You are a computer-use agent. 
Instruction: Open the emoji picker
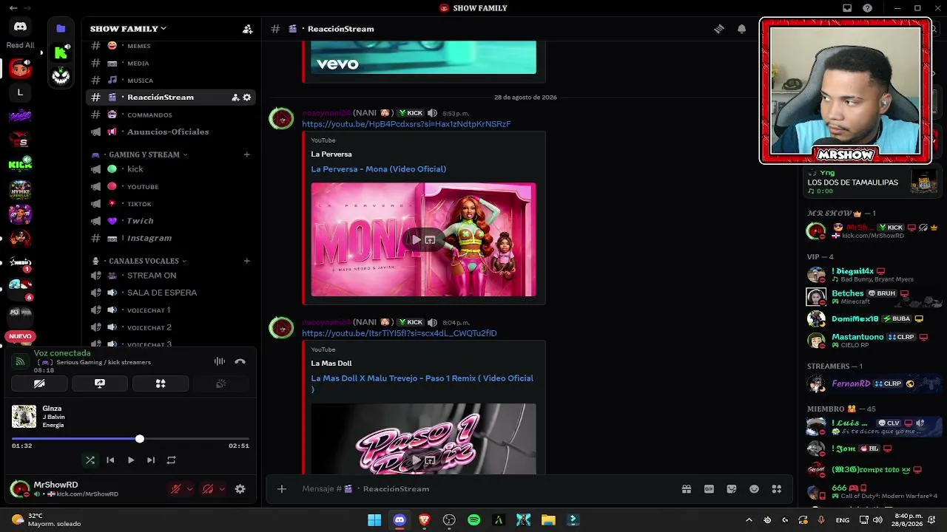(754, 489)
